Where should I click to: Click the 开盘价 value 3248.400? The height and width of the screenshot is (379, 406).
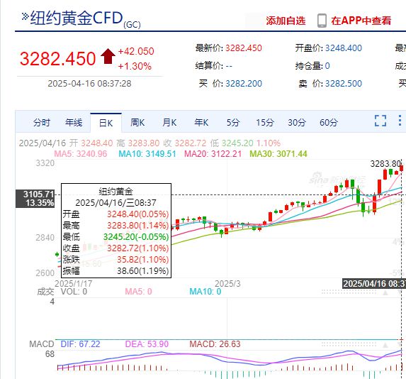click(344, 48)
